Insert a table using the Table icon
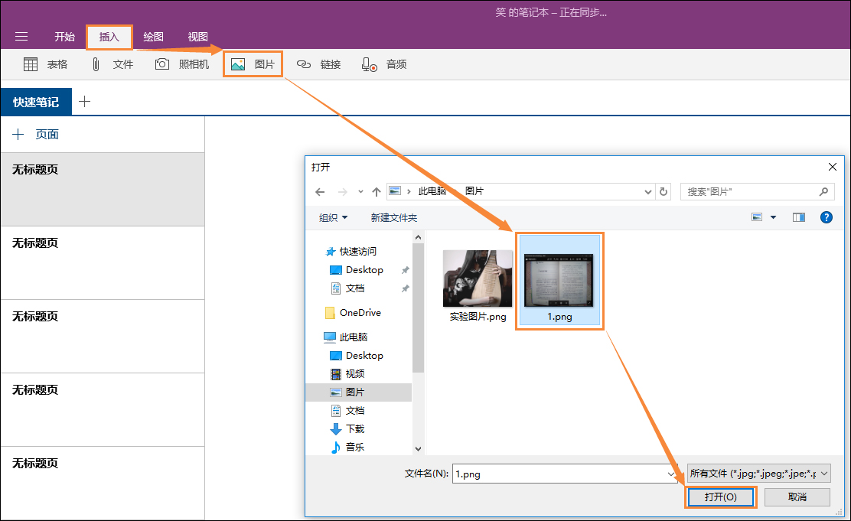Image resolution: width=851 pixels, height=521 pixels. [31, 63]
